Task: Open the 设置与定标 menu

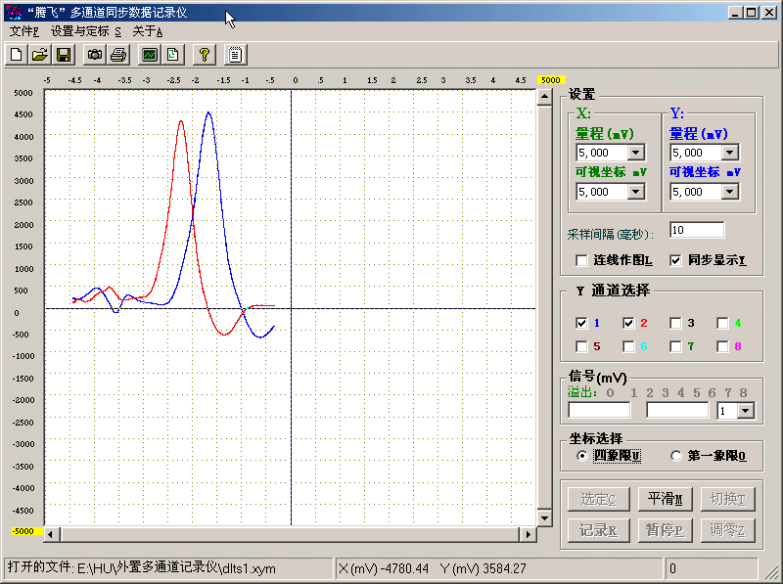Action: pyautogui.click(x=86, y=31)
